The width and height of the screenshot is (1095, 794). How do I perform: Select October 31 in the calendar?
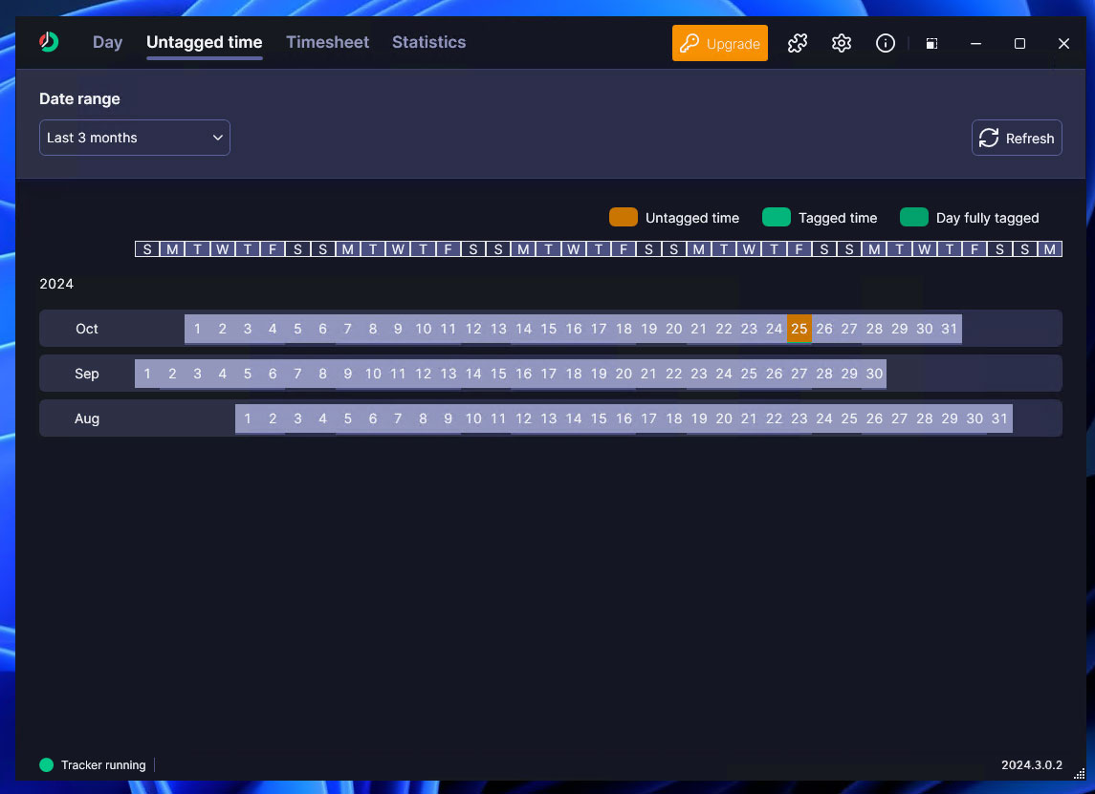coord(949,329)
